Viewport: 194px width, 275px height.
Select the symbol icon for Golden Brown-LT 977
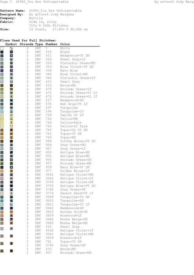click(x=11, y=171)
